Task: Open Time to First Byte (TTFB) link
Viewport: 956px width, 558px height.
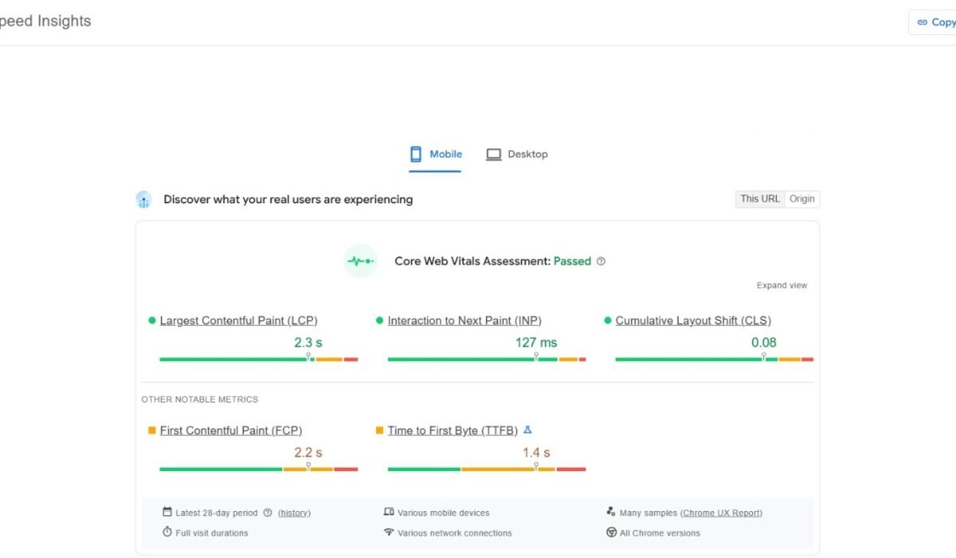Action: [x=453, y=430]
